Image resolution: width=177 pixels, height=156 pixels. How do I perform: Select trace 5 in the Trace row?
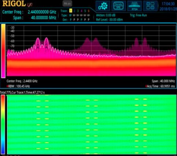pos(85,11)
